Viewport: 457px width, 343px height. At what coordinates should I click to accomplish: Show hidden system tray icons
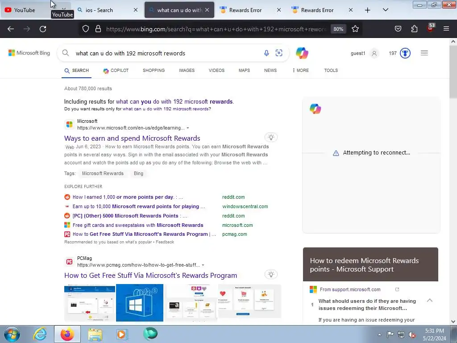tap(379, 334)
